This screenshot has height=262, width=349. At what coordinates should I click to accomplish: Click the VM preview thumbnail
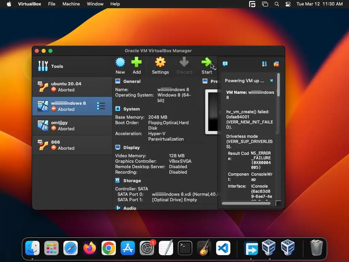[212, 112]
